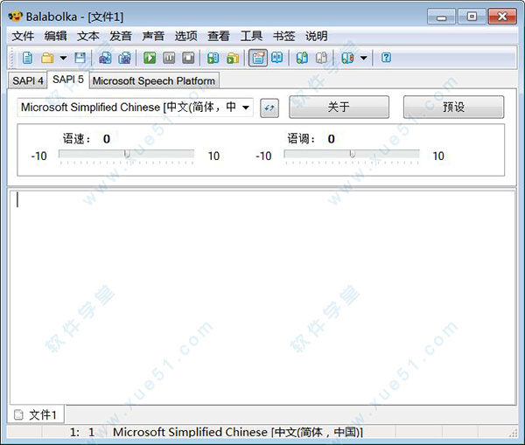The image size is (525, 445).
Task: Click the read clipboard aloud icon
Action: (213, 58)
